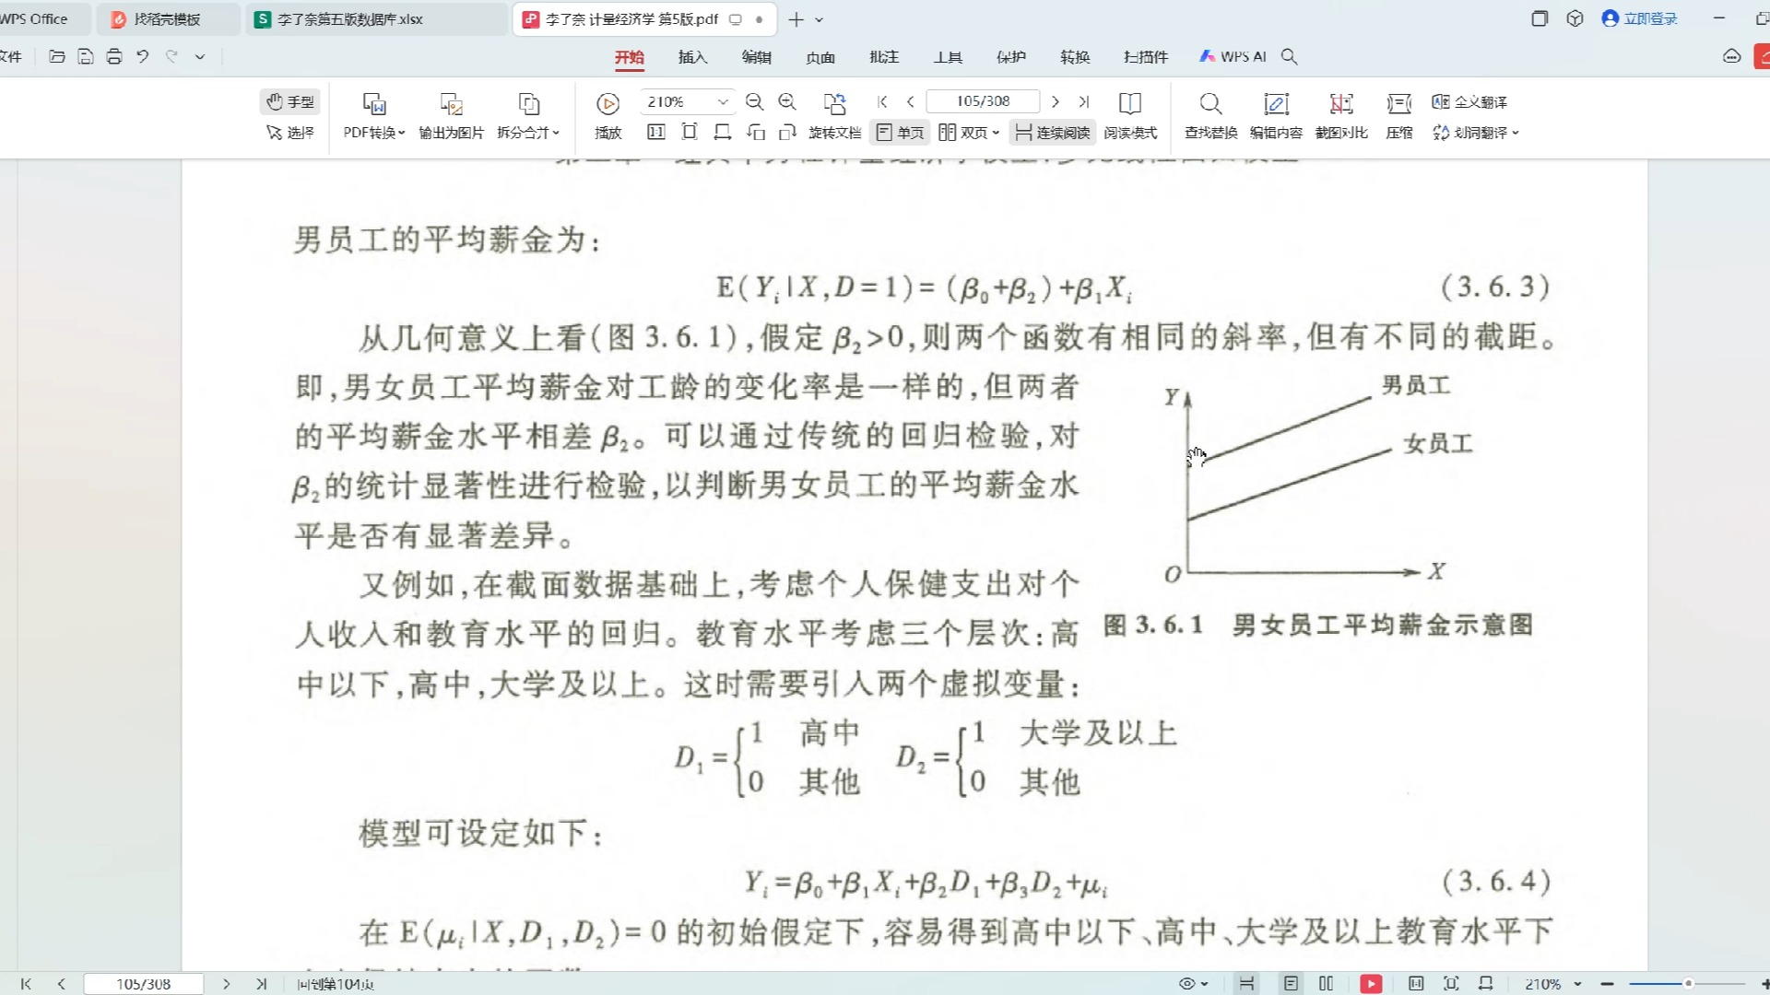Toggle continuous scroll icon in status bar
1770x995 pixels.
click(x=1246, y=984)
